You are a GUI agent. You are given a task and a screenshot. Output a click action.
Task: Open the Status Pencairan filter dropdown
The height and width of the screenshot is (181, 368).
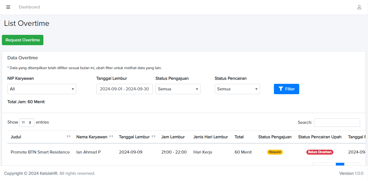tap(237, 89)
